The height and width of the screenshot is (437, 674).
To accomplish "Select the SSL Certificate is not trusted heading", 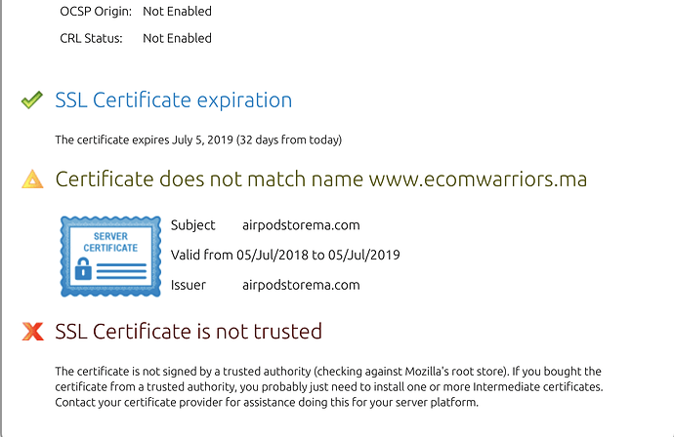I will pyautogui.click(x=189, y=331).
